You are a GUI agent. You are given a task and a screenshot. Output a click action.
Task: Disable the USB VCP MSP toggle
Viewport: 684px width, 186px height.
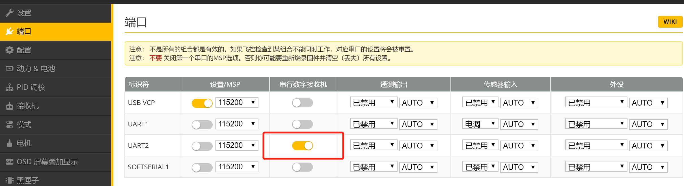(202, 103)
